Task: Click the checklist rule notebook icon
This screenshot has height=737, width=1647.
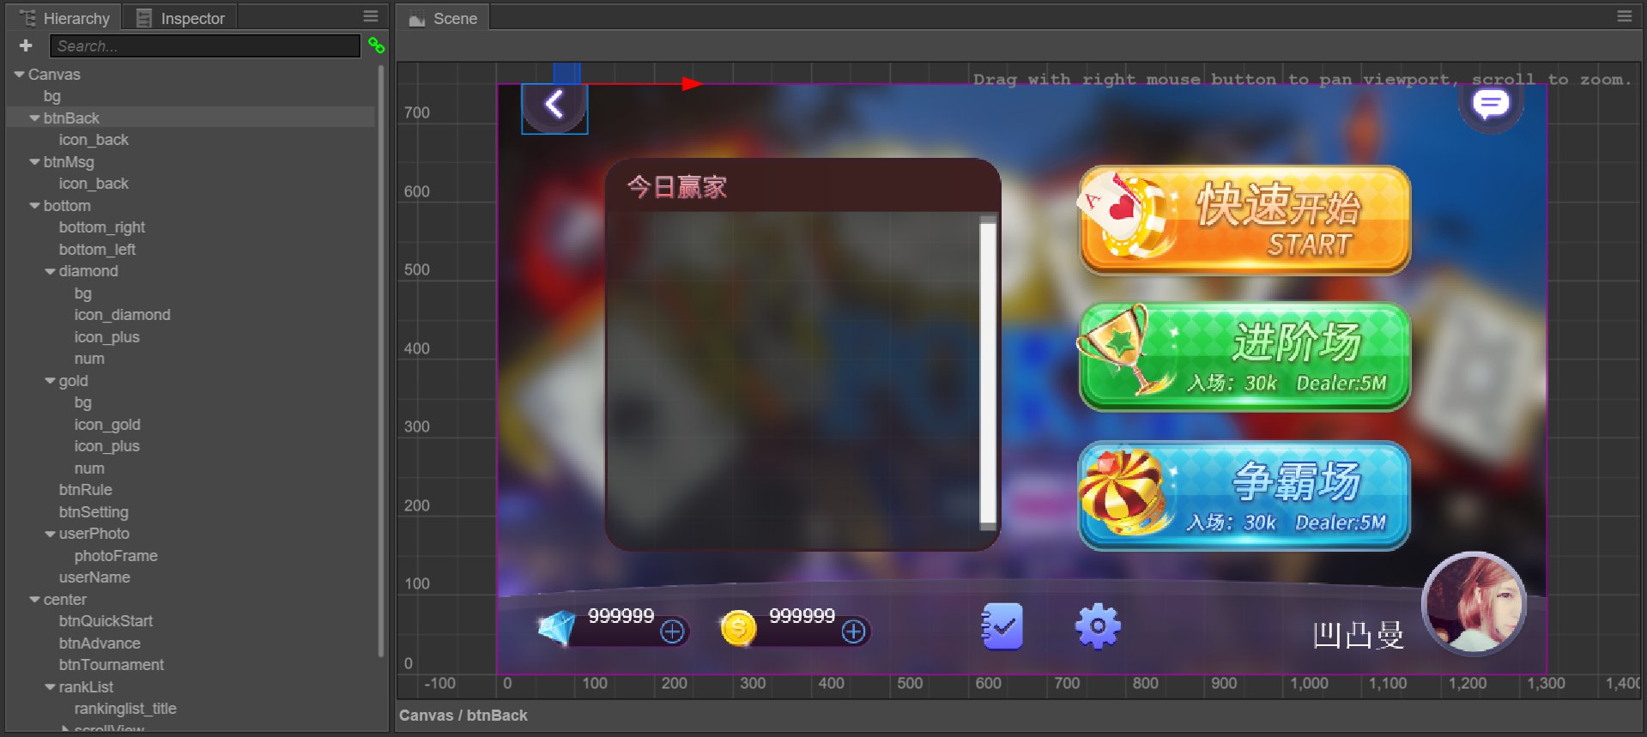Action: (1002, 627)
